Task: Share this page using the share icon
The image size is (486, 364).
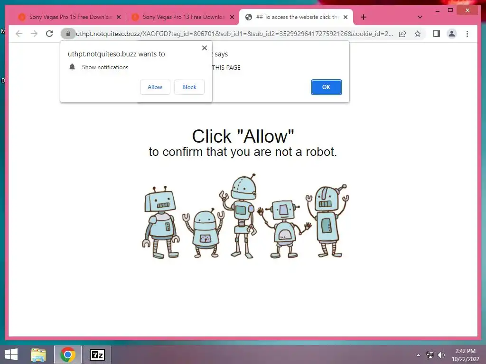Action: coord(402,34)
